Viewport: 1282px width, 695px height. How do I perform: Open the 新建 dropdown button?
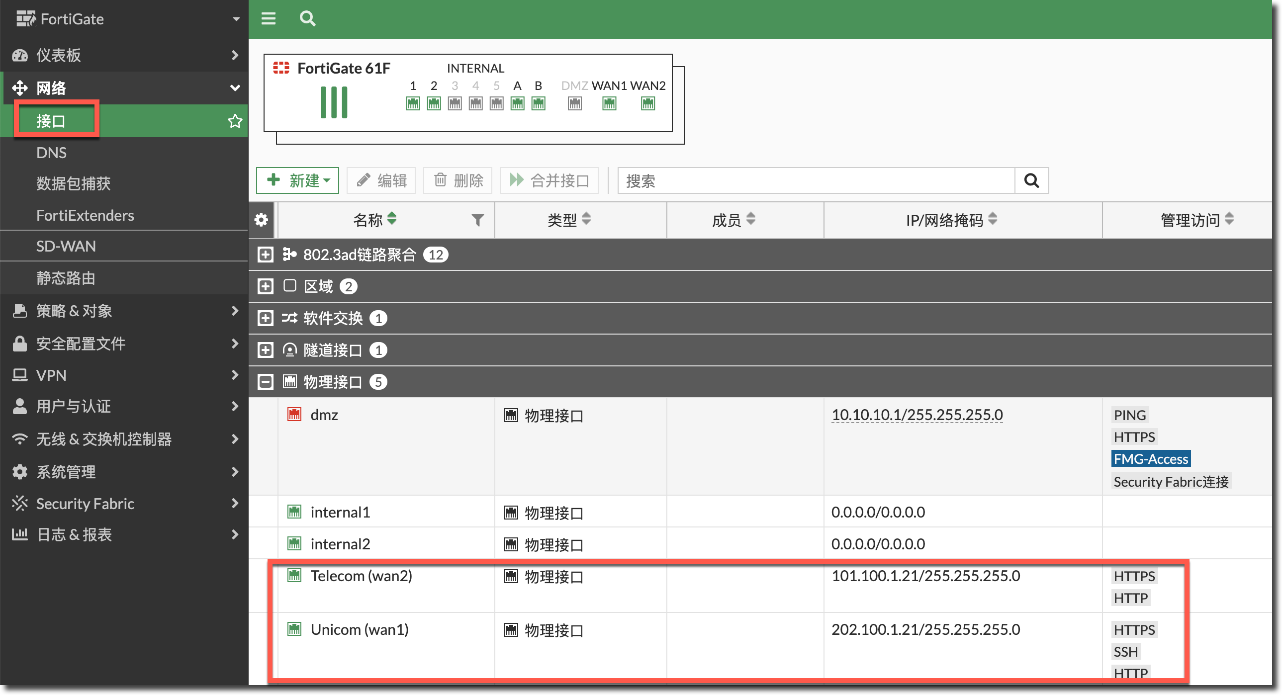(x=297, y=180)
